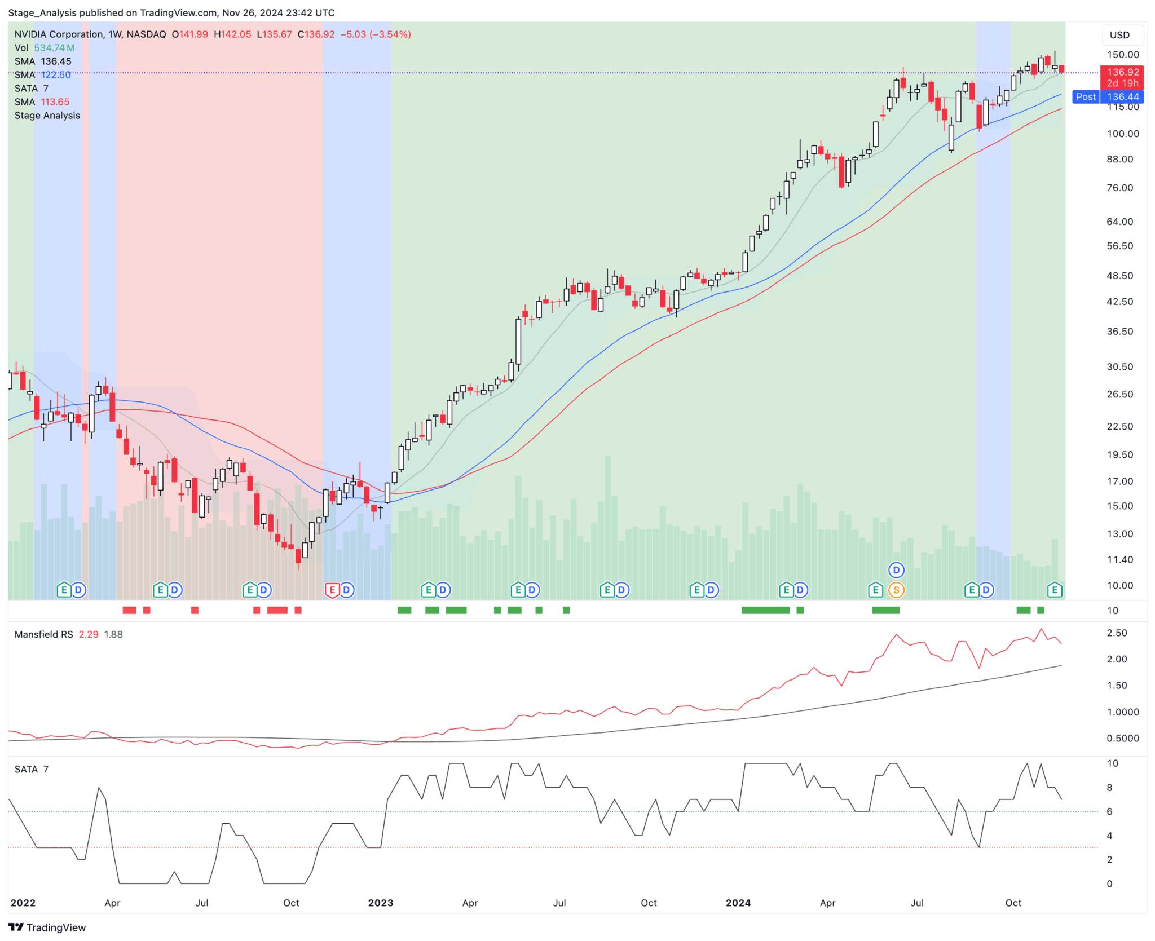The width and height of the screenshot is (1155, 941).
Task: Open the earnings E marker in May 2022
Action: [x=160, y=590]
